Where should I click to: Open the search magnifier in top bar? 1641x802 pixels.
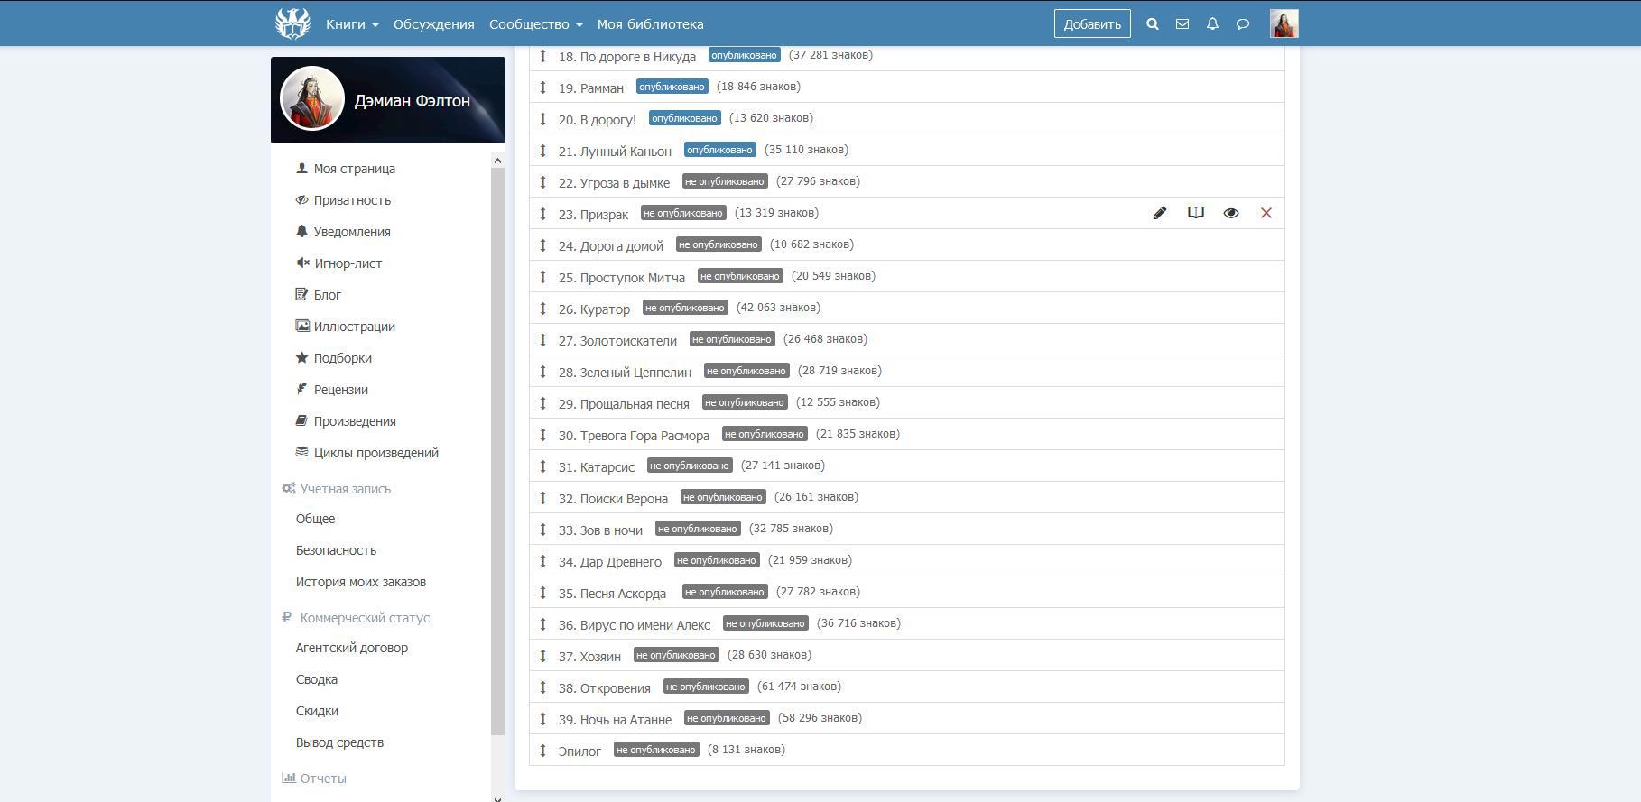(1153, 24)
